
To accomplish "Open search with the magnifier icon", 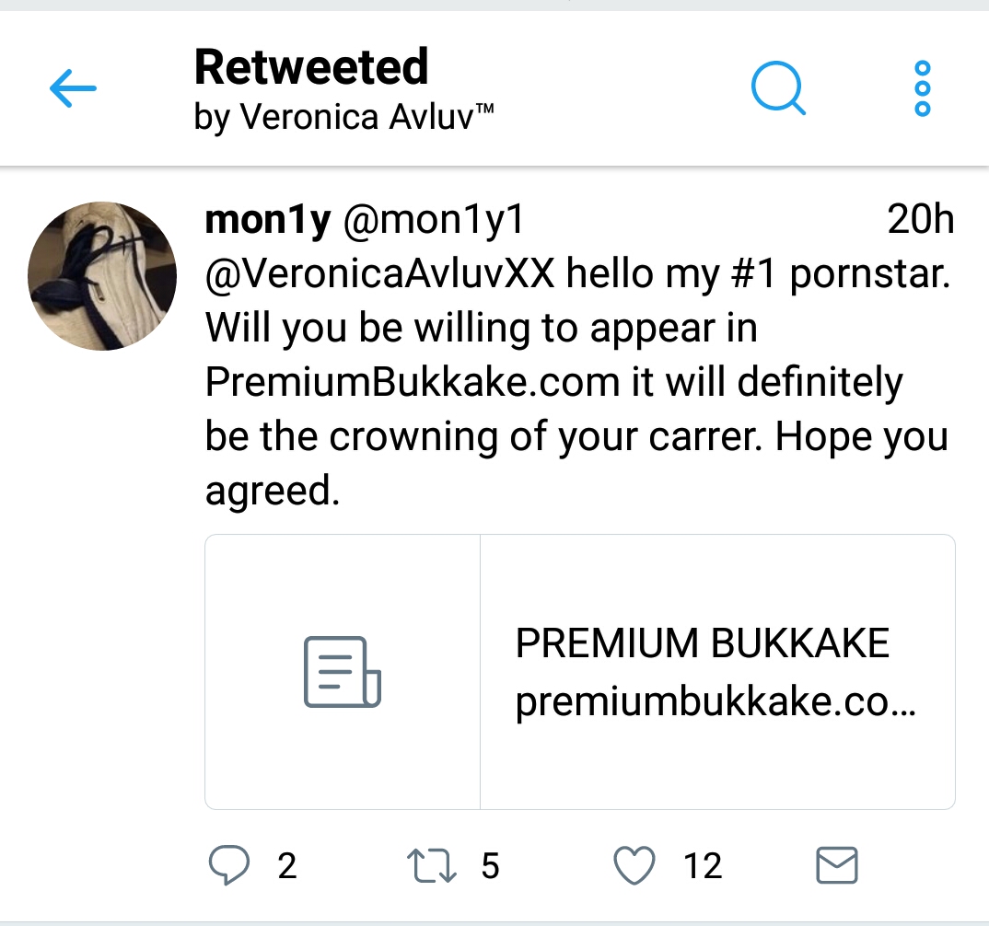I will click(x=778, y=89).
